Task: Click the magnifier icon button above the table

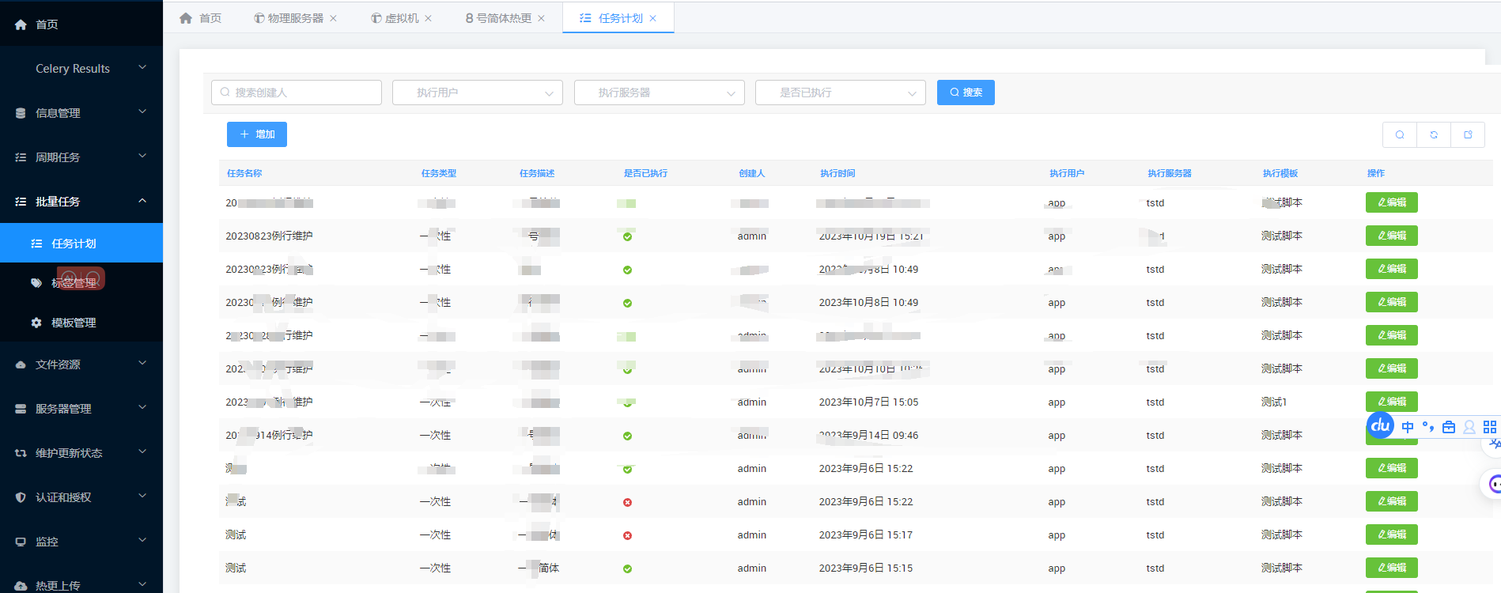Action: tap(1400, 134)
